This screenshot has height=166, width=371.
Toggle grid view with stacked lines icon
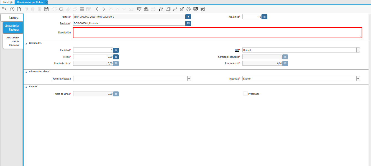click(x=82, y=9)
